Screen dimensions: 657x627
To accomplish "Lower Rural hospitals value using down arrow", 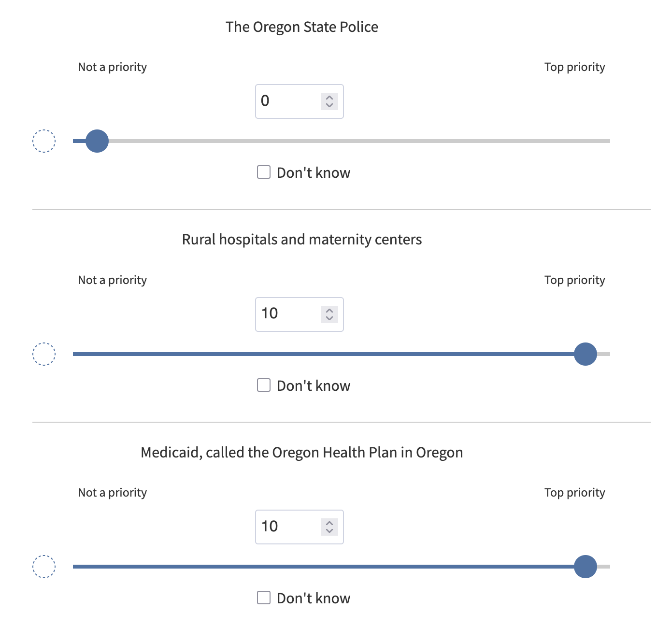I will coord(329,318).
